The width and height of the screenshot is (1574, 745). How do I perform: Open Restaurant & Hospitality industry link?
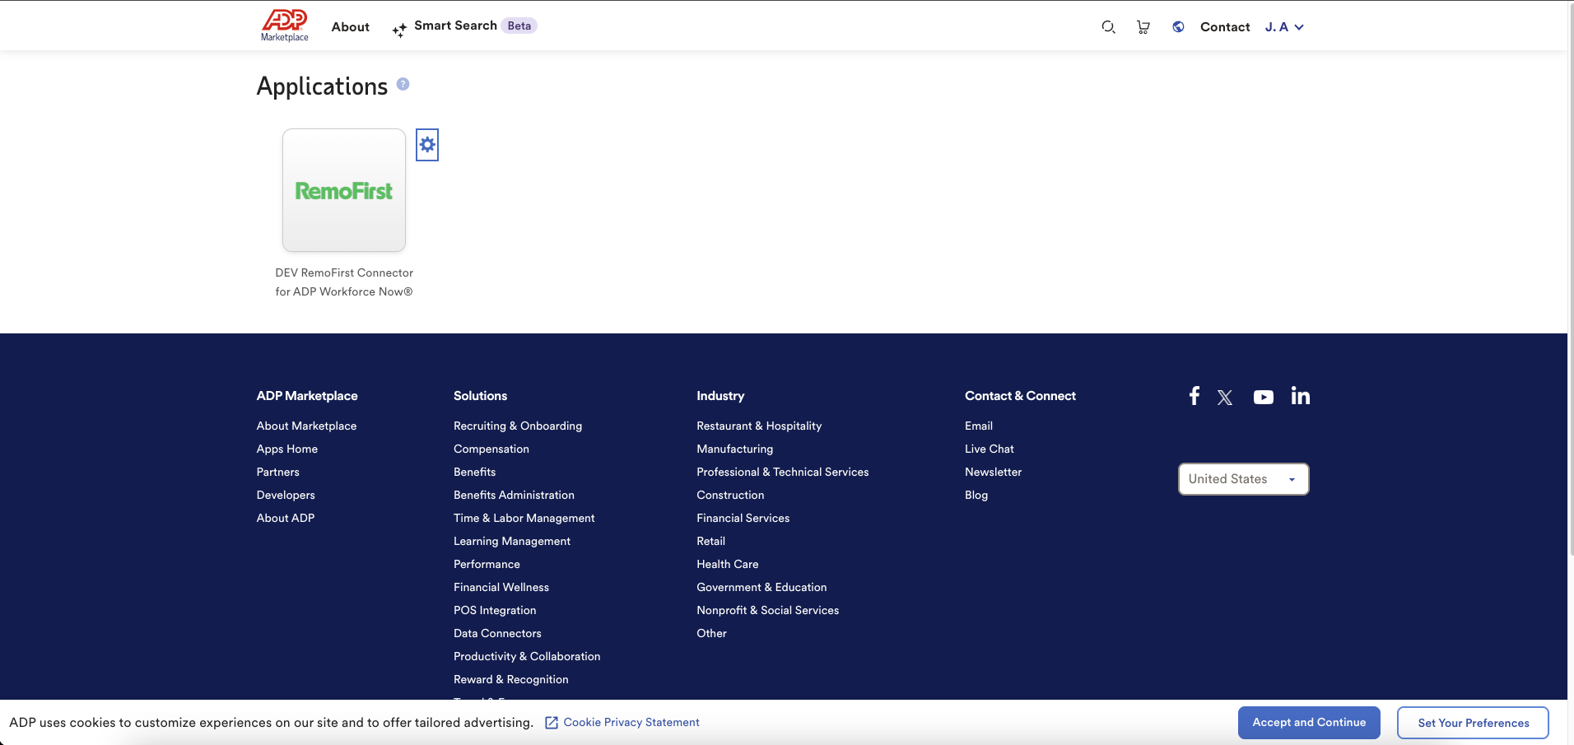[x=759, y=426]
